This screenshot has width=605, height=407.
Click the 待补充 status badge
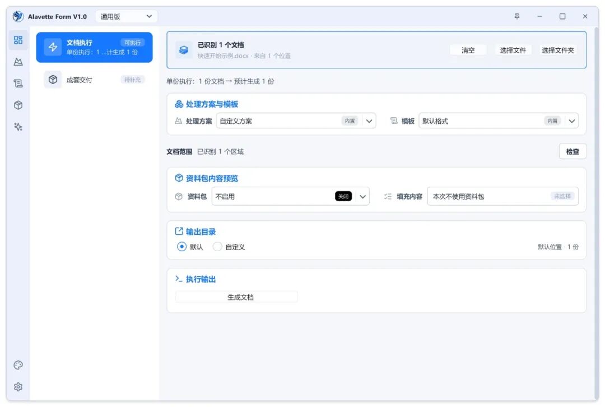(132, 80)
